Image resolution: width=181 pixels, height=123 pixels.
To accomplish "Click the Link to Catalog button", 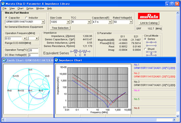I will (149, 23).
